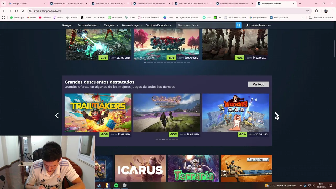Open the YouTube bookmark

pyautogui.click(x=44, y=18)
